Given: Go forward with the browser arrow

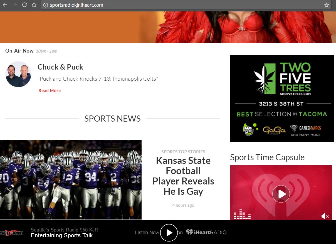Looking at the screenshot, I should click(14, 5).
